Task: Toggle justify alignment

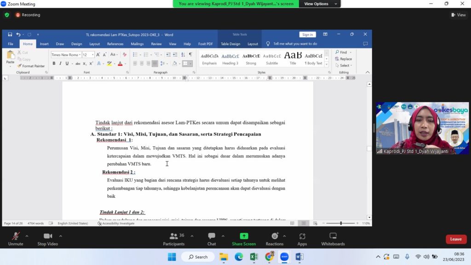Action: (155, 63)
